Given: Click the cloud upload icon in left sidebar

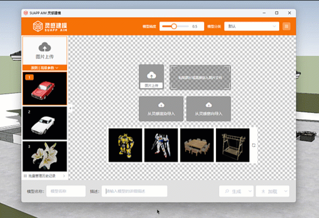Looking at the screenshot, I should point(45,47).
